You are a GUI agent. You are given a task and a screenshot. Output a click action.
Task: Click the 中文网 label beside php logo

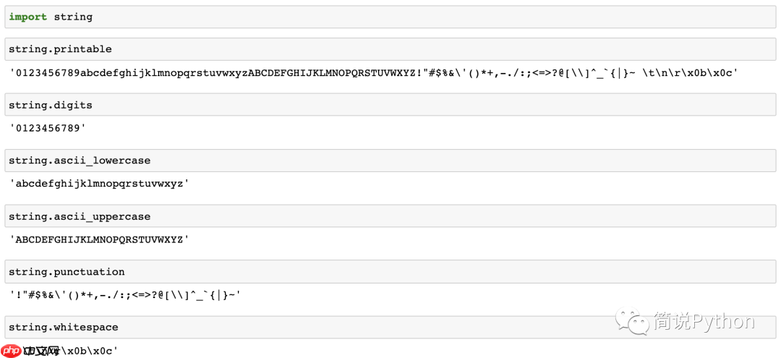pos(40,351)
